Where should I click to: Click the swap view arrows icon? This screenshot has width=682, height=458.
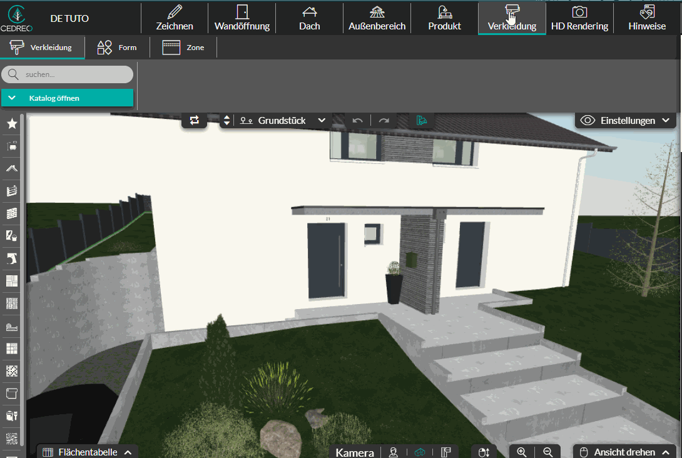click(195, 120)
